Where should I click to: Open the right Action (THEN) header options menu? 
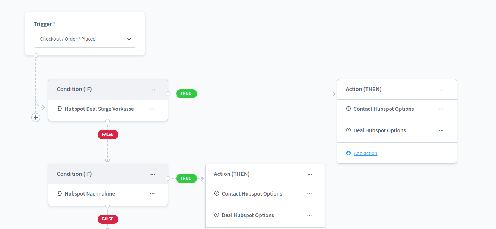point(442,90)
